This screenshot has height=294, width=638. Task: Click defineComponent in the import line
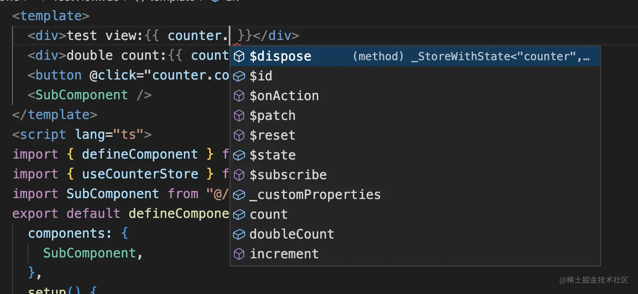(x=140, y=154)
